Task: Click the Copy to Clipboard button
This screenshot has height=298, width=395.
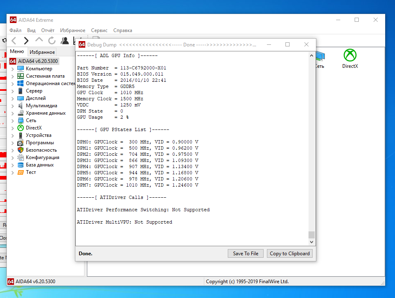Action: click(x=290, y=254)
